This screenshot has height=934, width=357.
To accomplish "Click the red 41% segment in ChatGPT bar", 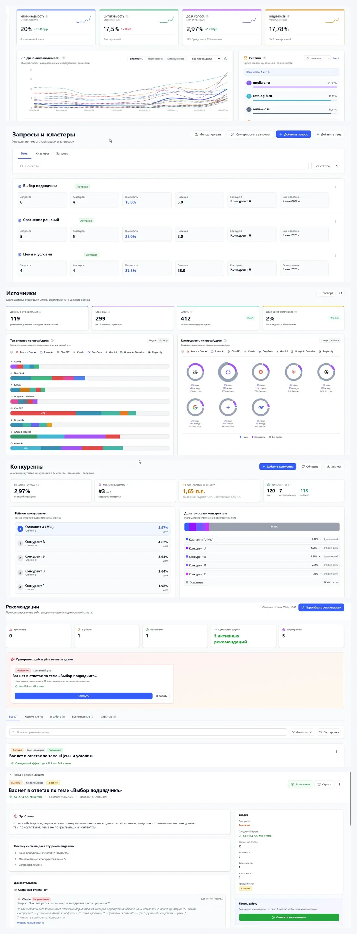I will (43, 413).
